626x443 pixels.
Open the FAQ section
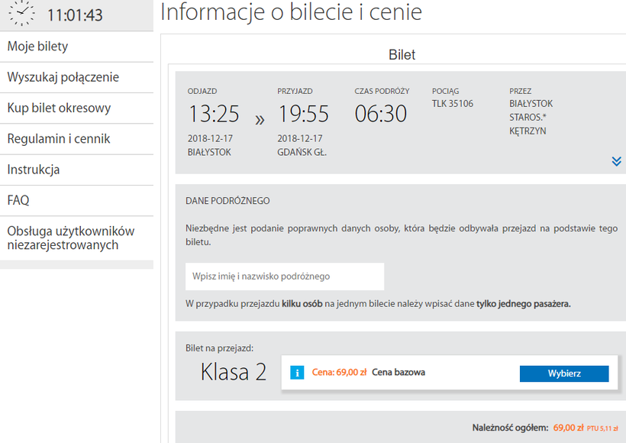coord(18,200)
